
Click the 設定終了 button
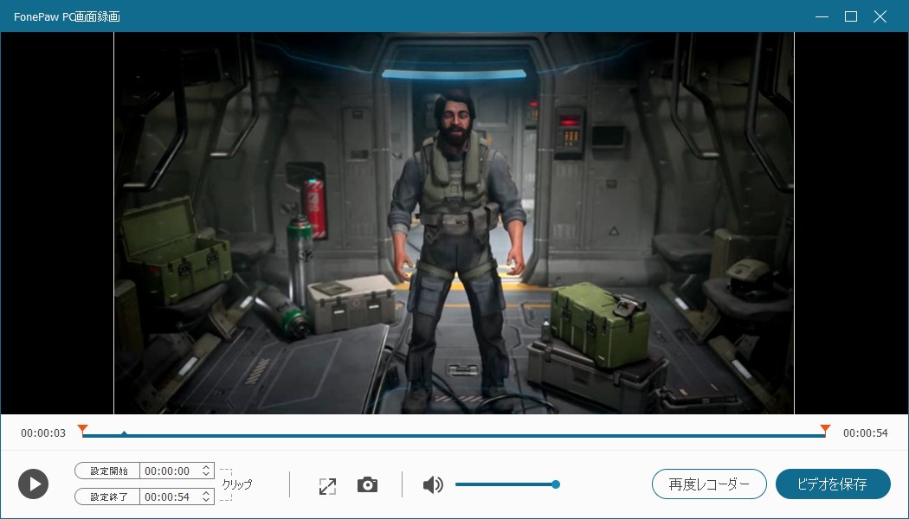click(x=108, y=497)
